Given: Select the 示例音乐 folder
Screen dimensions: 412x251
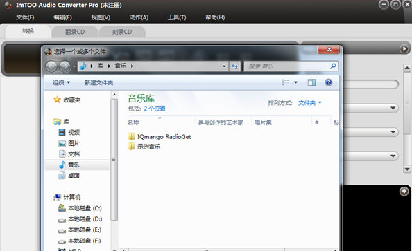Looking at the screenshot, I should tap(144, 147).
